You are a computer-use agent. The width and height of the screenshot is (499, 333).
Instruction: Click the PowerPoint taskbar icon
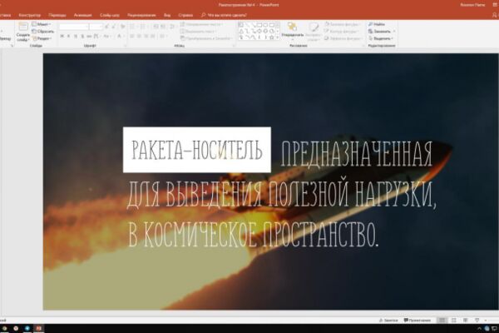(39, 329)
